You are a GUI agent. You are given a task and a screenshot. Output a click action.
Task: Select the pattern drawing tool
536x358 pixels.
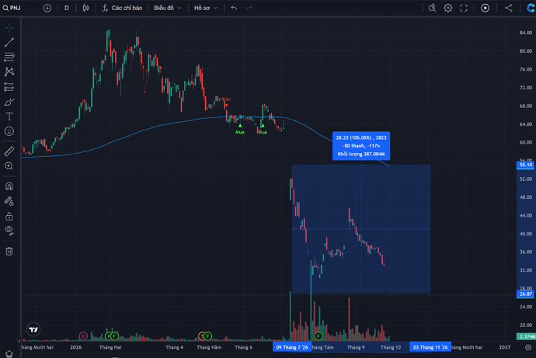coord(9,71)
